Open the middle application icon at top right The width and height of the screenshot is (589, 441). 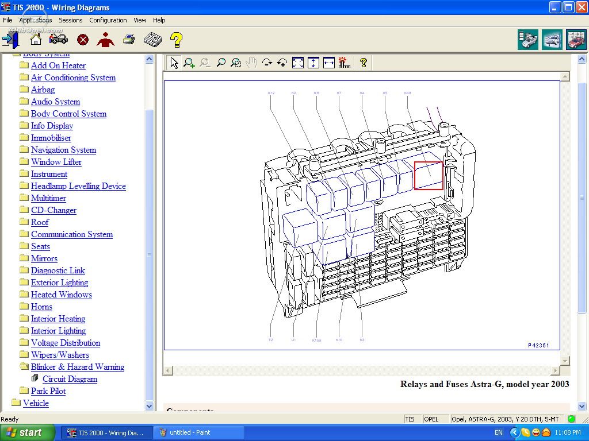pyautogui.click(x=552, y=40)
